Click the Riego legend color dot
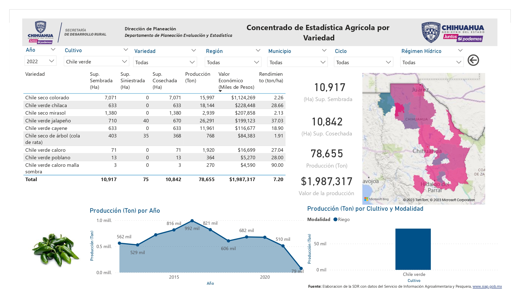Viewport: 520px width, 301px height. tap(335, 219)
